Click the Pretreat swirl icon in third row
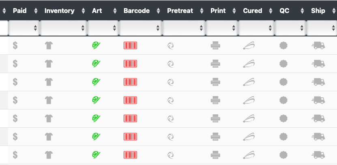The image size is (337, 165). (170, 82)
